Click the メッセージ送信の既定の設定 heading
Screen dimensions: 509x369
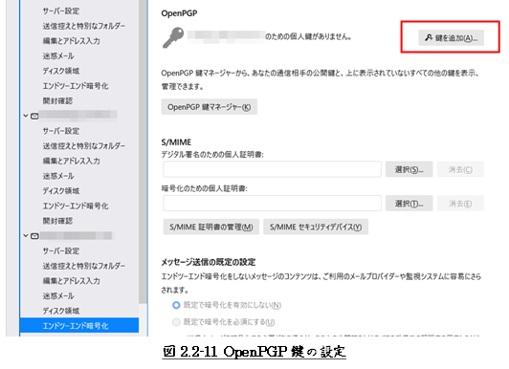click(208, 262)
